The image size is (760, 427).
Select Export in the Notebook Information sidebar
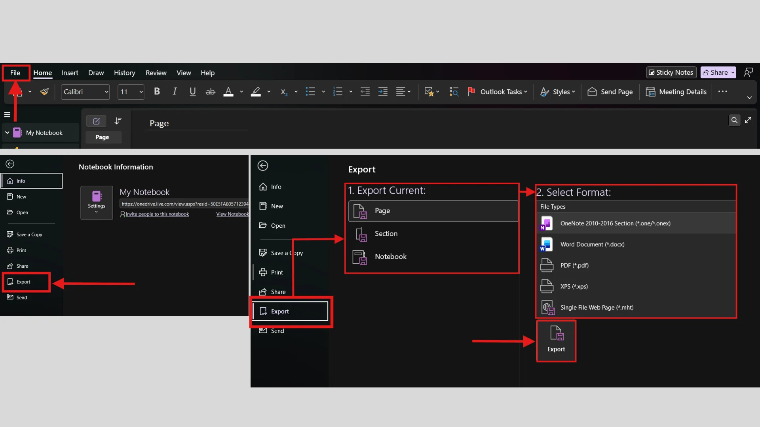click(26, 282)
